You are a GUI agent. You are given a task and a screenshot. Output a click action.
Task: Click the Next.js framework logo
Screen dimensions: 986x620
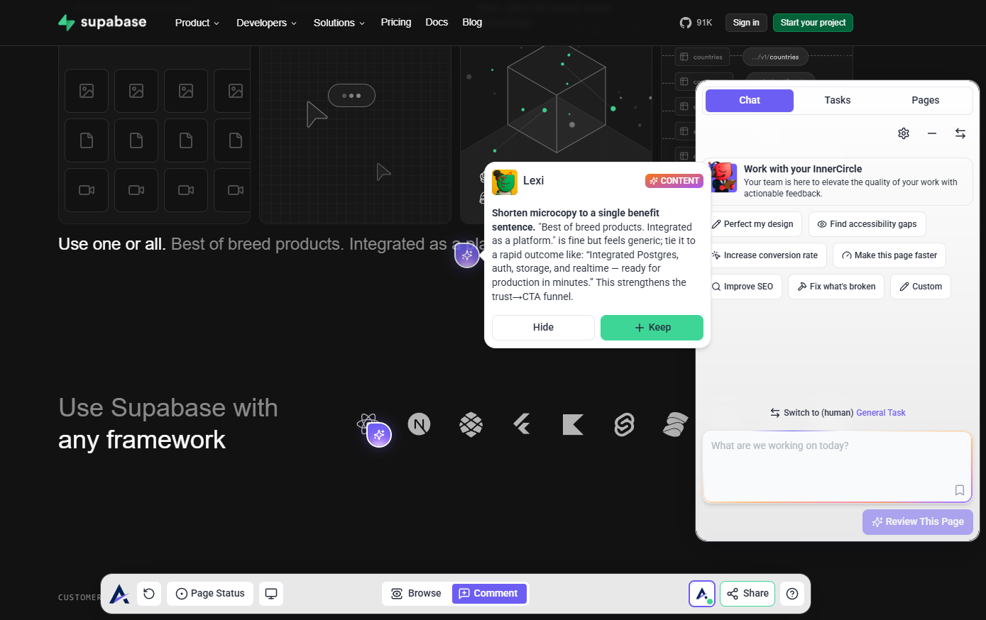tap(419, 425)
